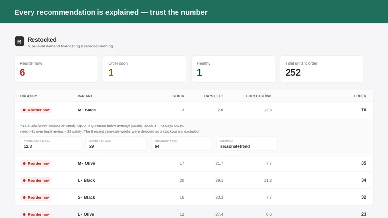The image size is (388, 218).
Task: Sort by the VARIANT column header
Action: [x=85, y=96]
